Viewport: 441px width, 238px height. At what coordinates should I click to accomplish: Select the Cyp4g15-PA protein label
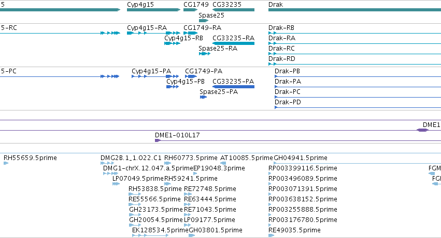[151, 71]
